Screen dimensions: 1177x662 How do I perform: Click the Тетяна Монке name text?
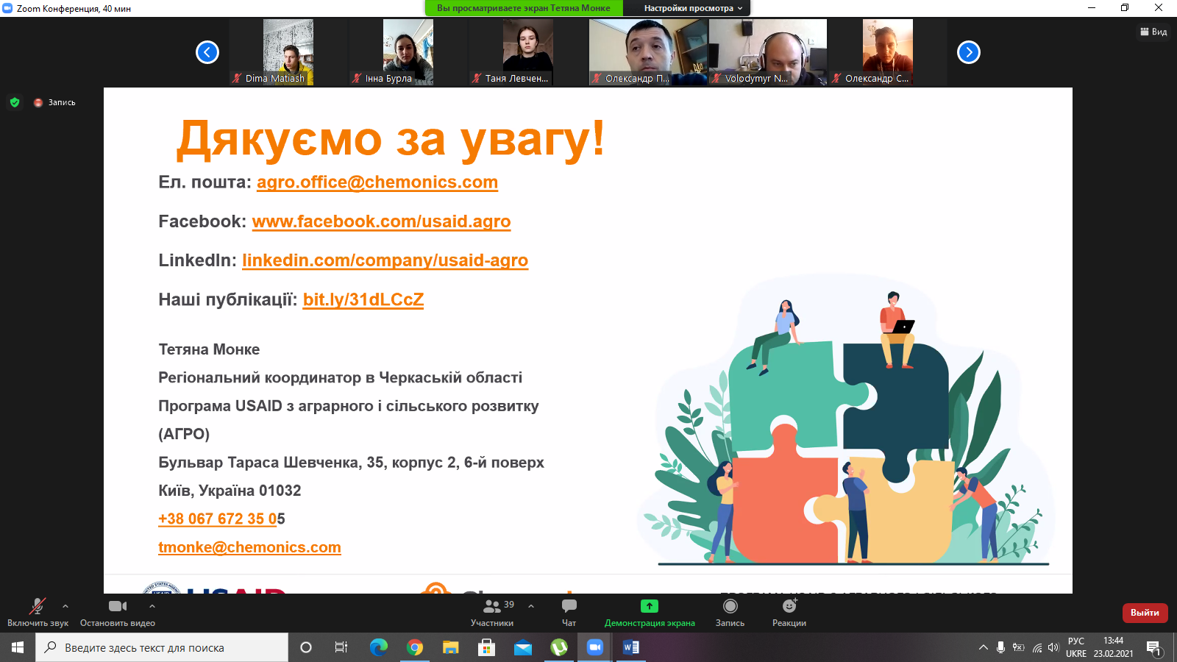pyautogui.click(x=209, y=349)
